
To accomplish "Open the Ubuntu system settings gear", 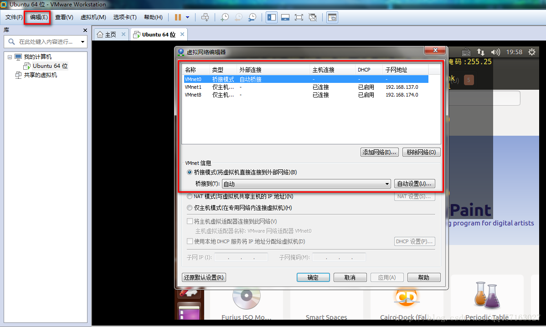I will coord(532,52).
